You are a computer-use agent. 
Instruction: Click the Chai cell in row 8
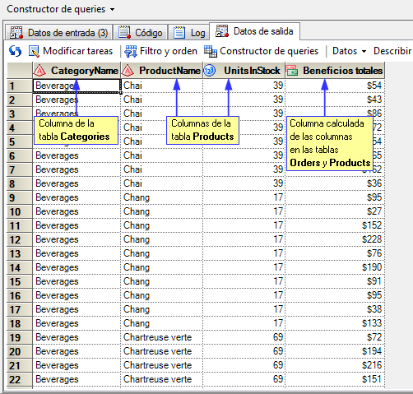162,183
